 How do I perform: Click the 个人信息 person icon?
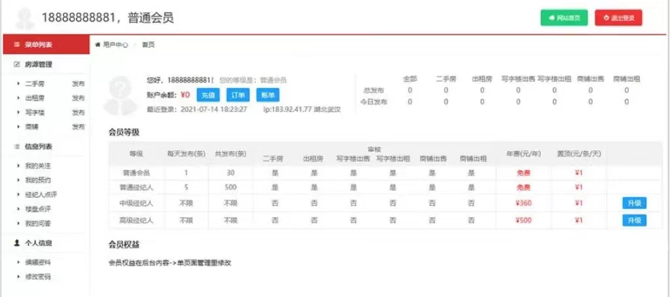point(17,243)
